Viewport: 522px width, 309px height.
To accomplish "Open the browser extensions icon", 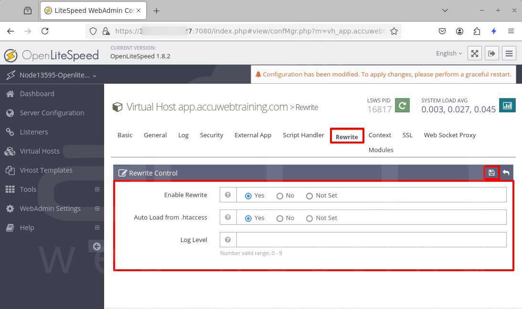I will [x=477, y=31].
